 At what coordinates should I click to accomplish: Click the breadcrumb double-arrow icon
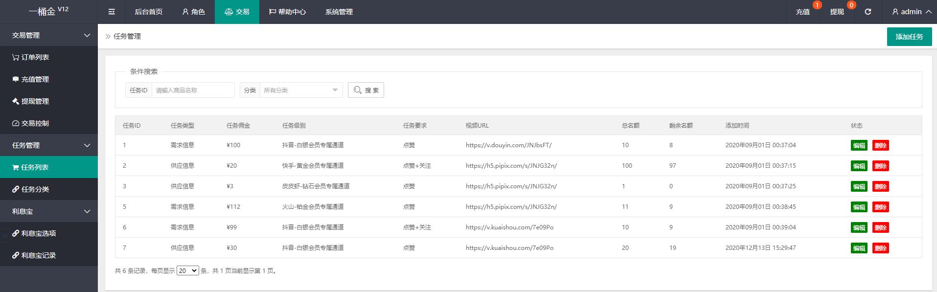108,36
